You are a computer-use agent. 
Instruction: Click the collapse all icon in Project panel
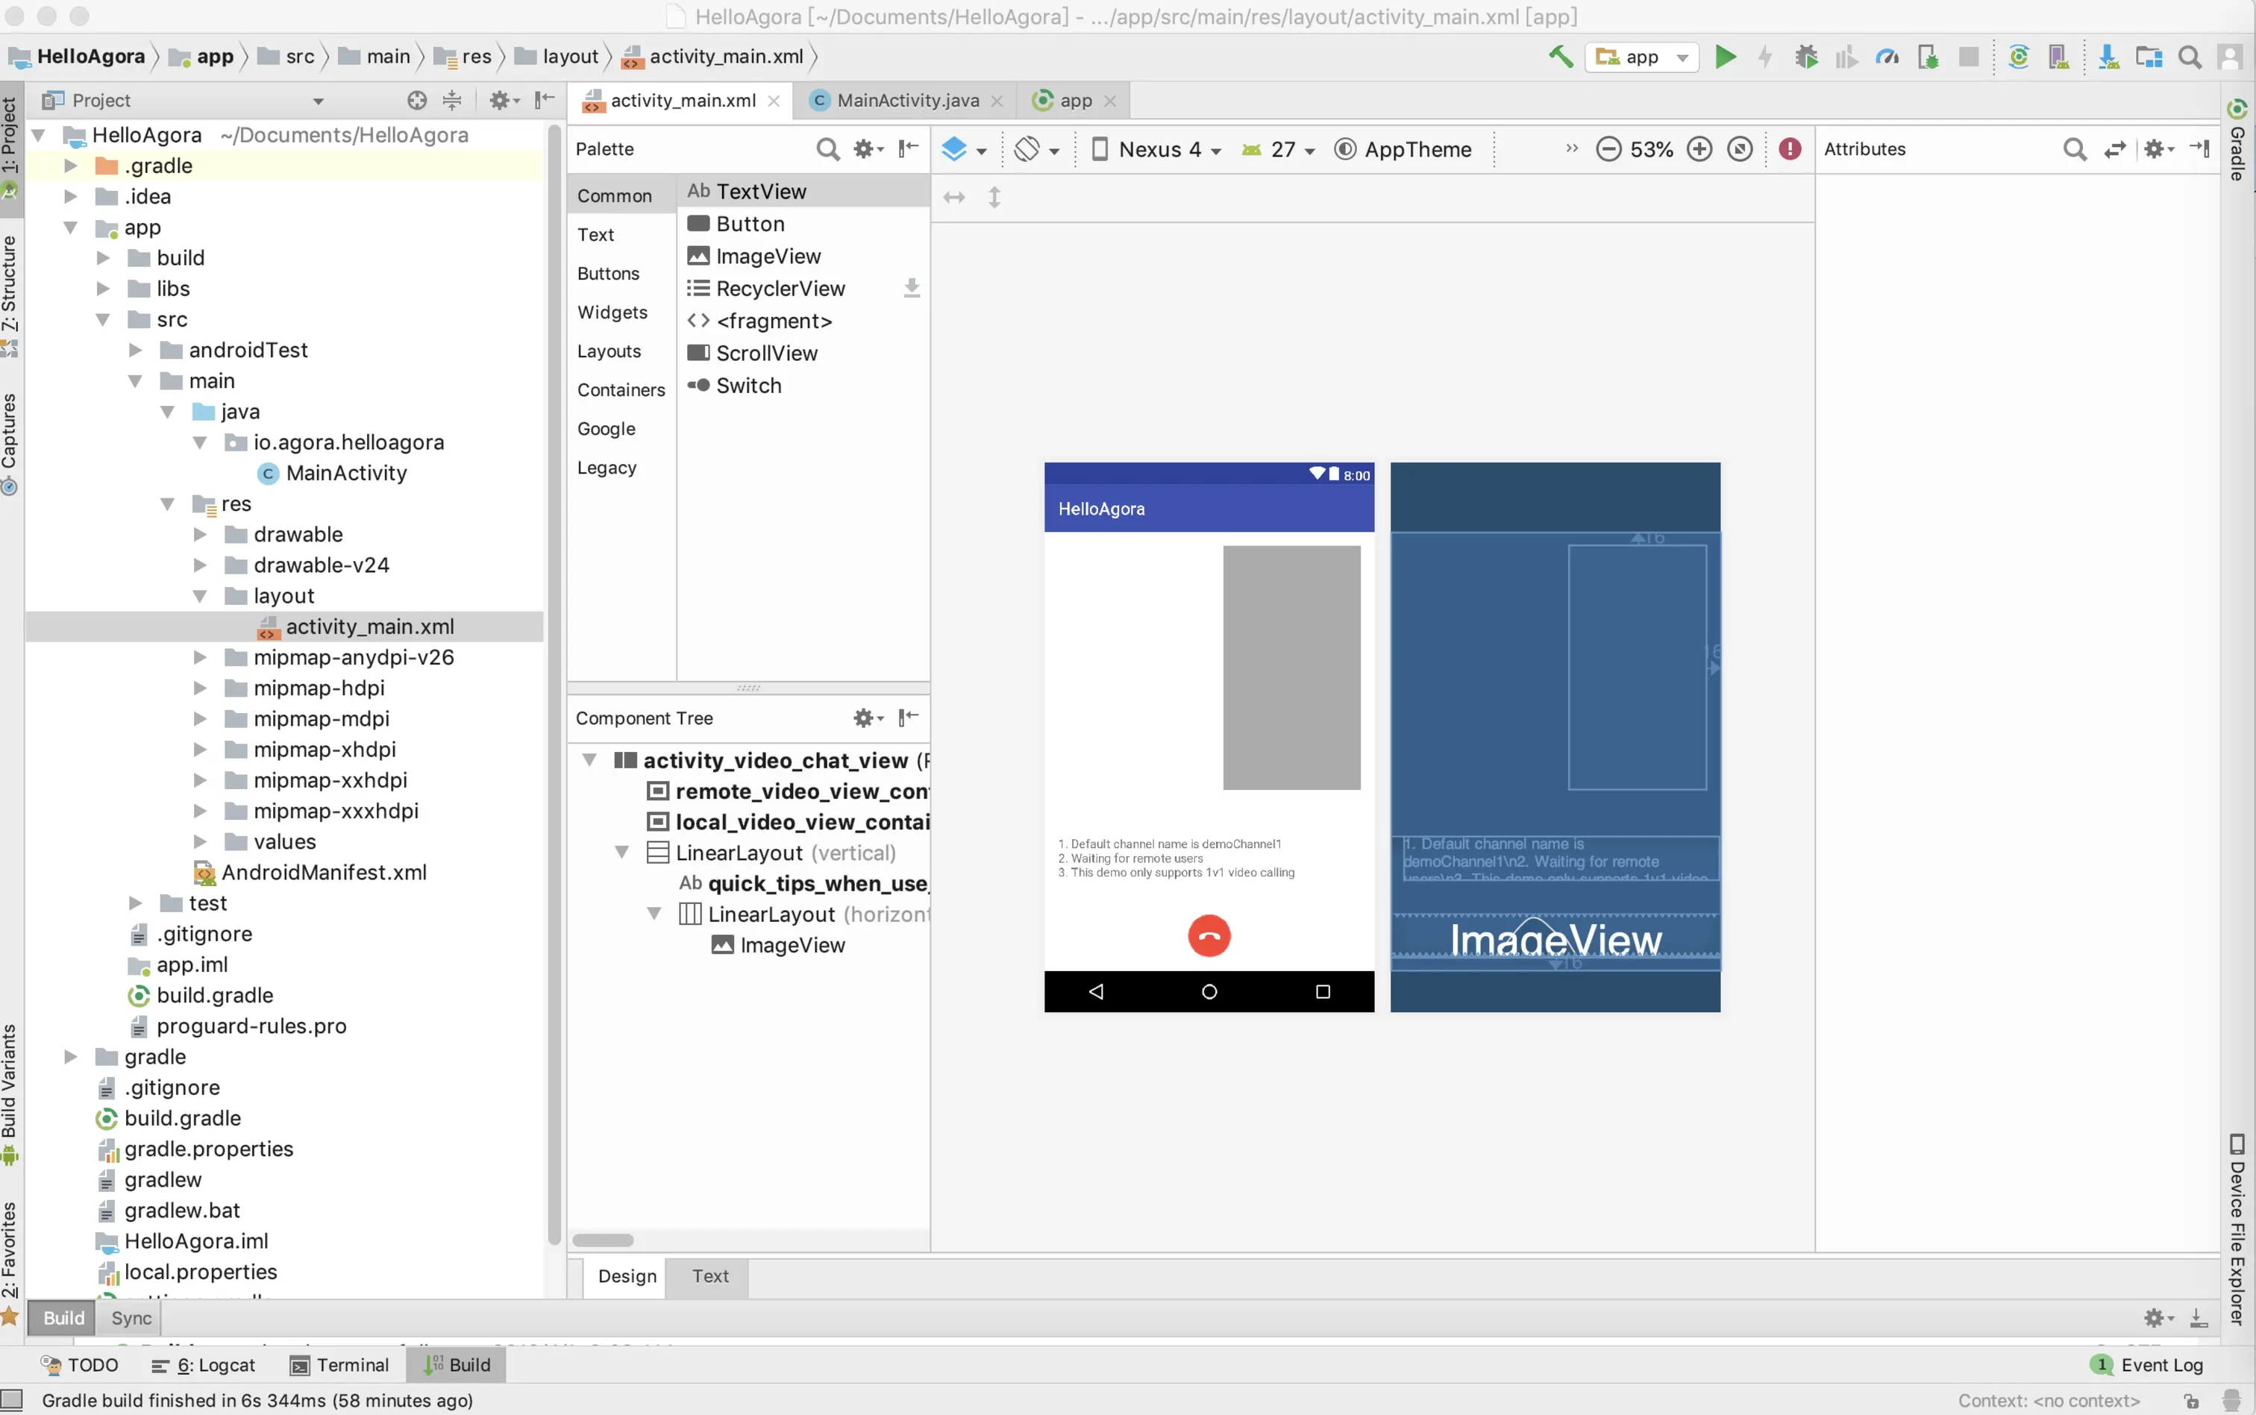452,100
